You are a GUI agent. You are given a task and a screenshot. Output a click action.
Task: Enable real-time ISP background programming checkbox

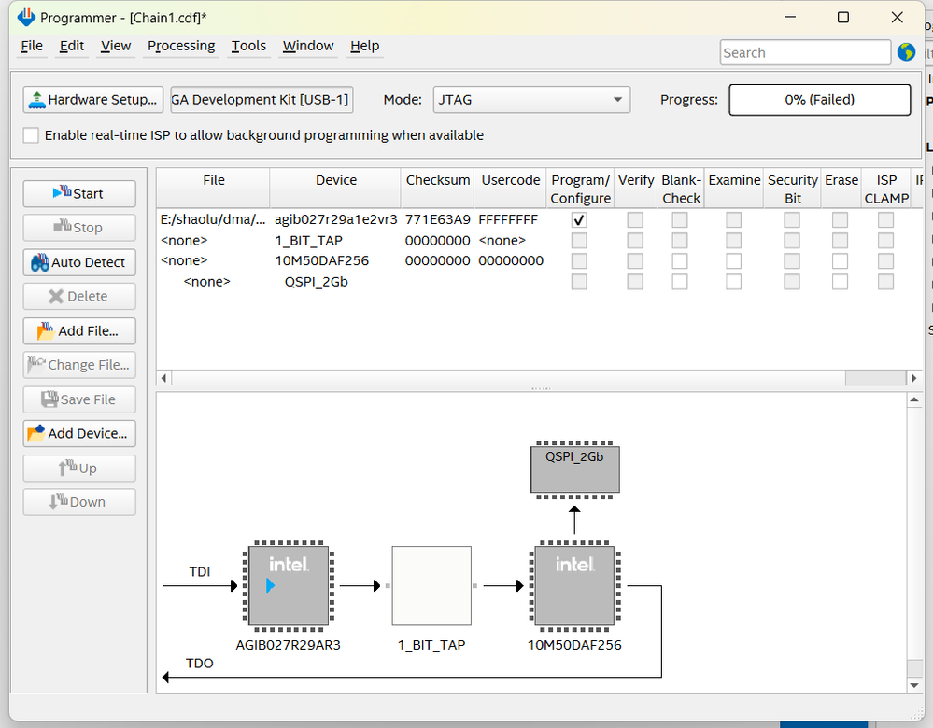(x=32, y=135)
